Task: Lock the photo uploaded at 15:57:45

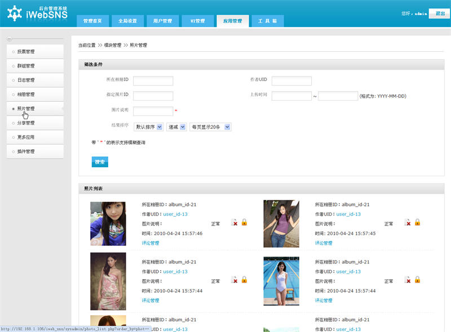Action: pos(417,222)
